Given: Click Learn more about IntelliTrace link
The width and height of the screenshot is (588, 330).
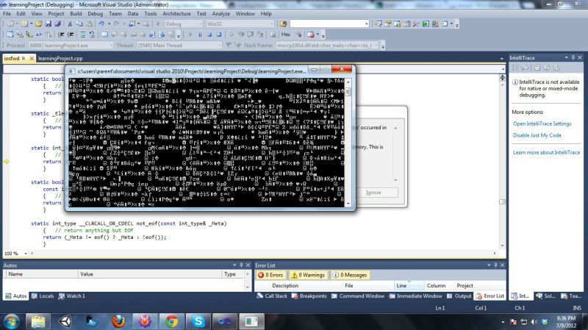Looking at the screenshot, I should pos(546,152).
